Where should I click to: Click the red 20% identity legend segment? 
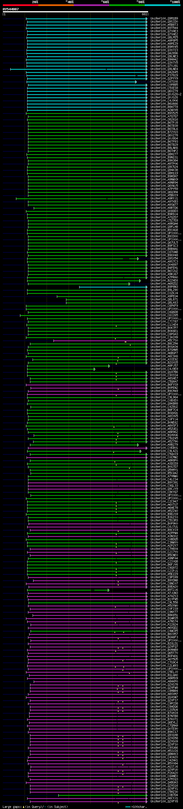tap(20, 5)
